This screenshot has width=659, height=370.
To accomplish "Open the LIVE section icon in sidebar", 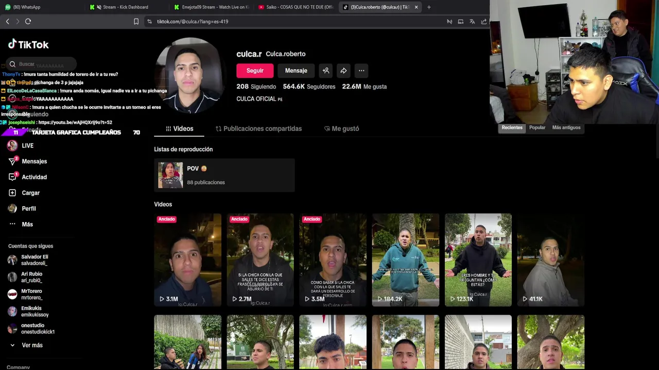I will pyautogui.click(x=12, y=145).
